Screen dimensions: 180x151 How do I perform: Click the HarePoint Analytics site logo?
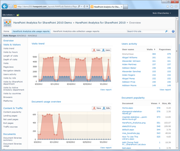tap(7, 23)
